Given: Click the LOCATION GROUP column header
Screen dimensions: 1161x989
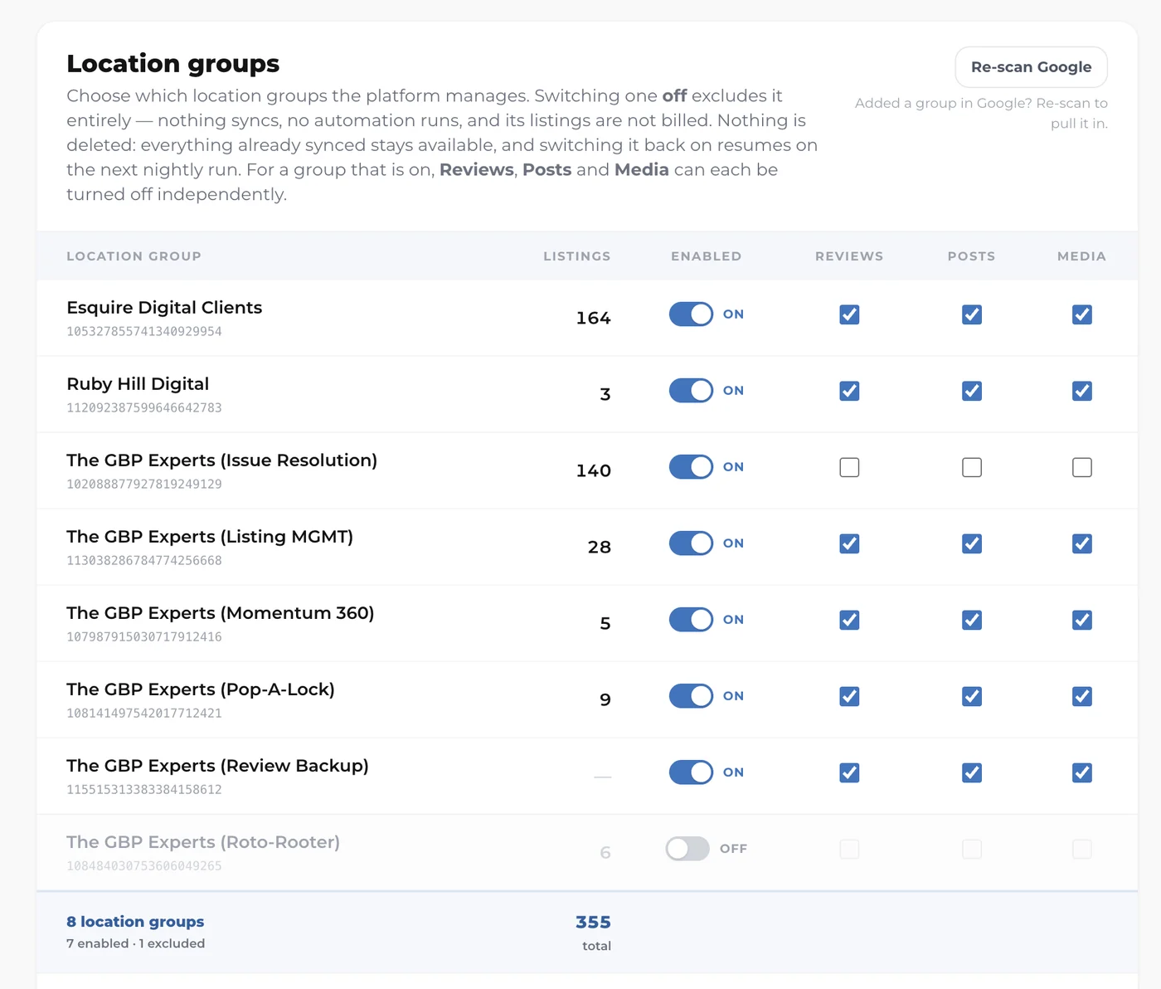Looking at the screenshot, I should 134,256.
